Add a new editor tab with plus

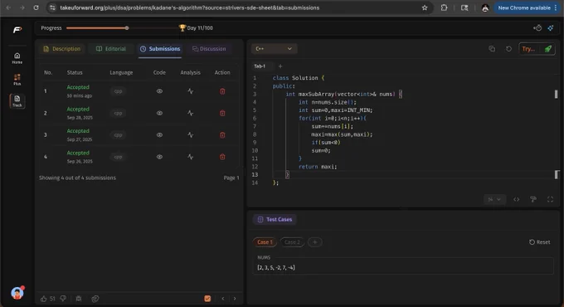[280, 66]
